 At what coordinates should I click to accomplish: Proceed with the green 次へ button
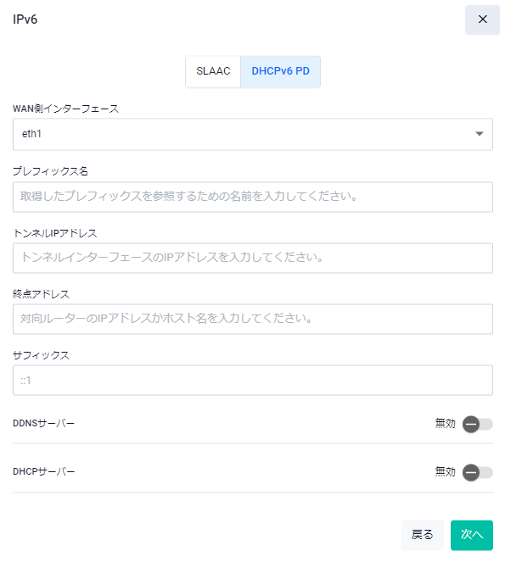(x=472, y=535)
